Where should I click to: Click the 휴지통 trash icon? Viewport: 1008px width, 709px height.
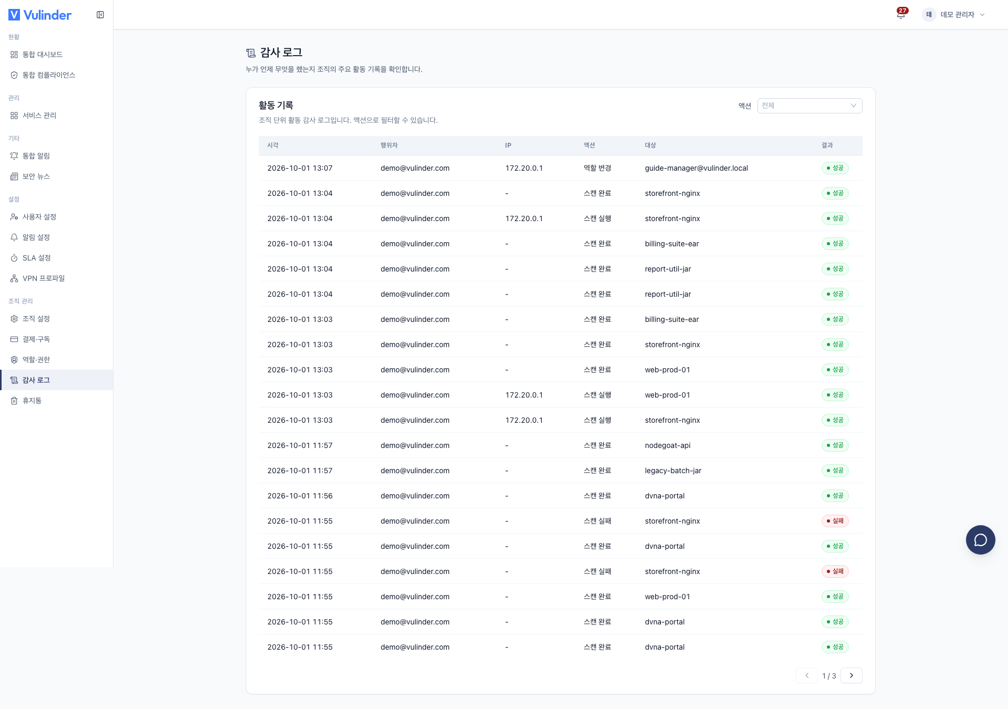click(x=14, y=401)
